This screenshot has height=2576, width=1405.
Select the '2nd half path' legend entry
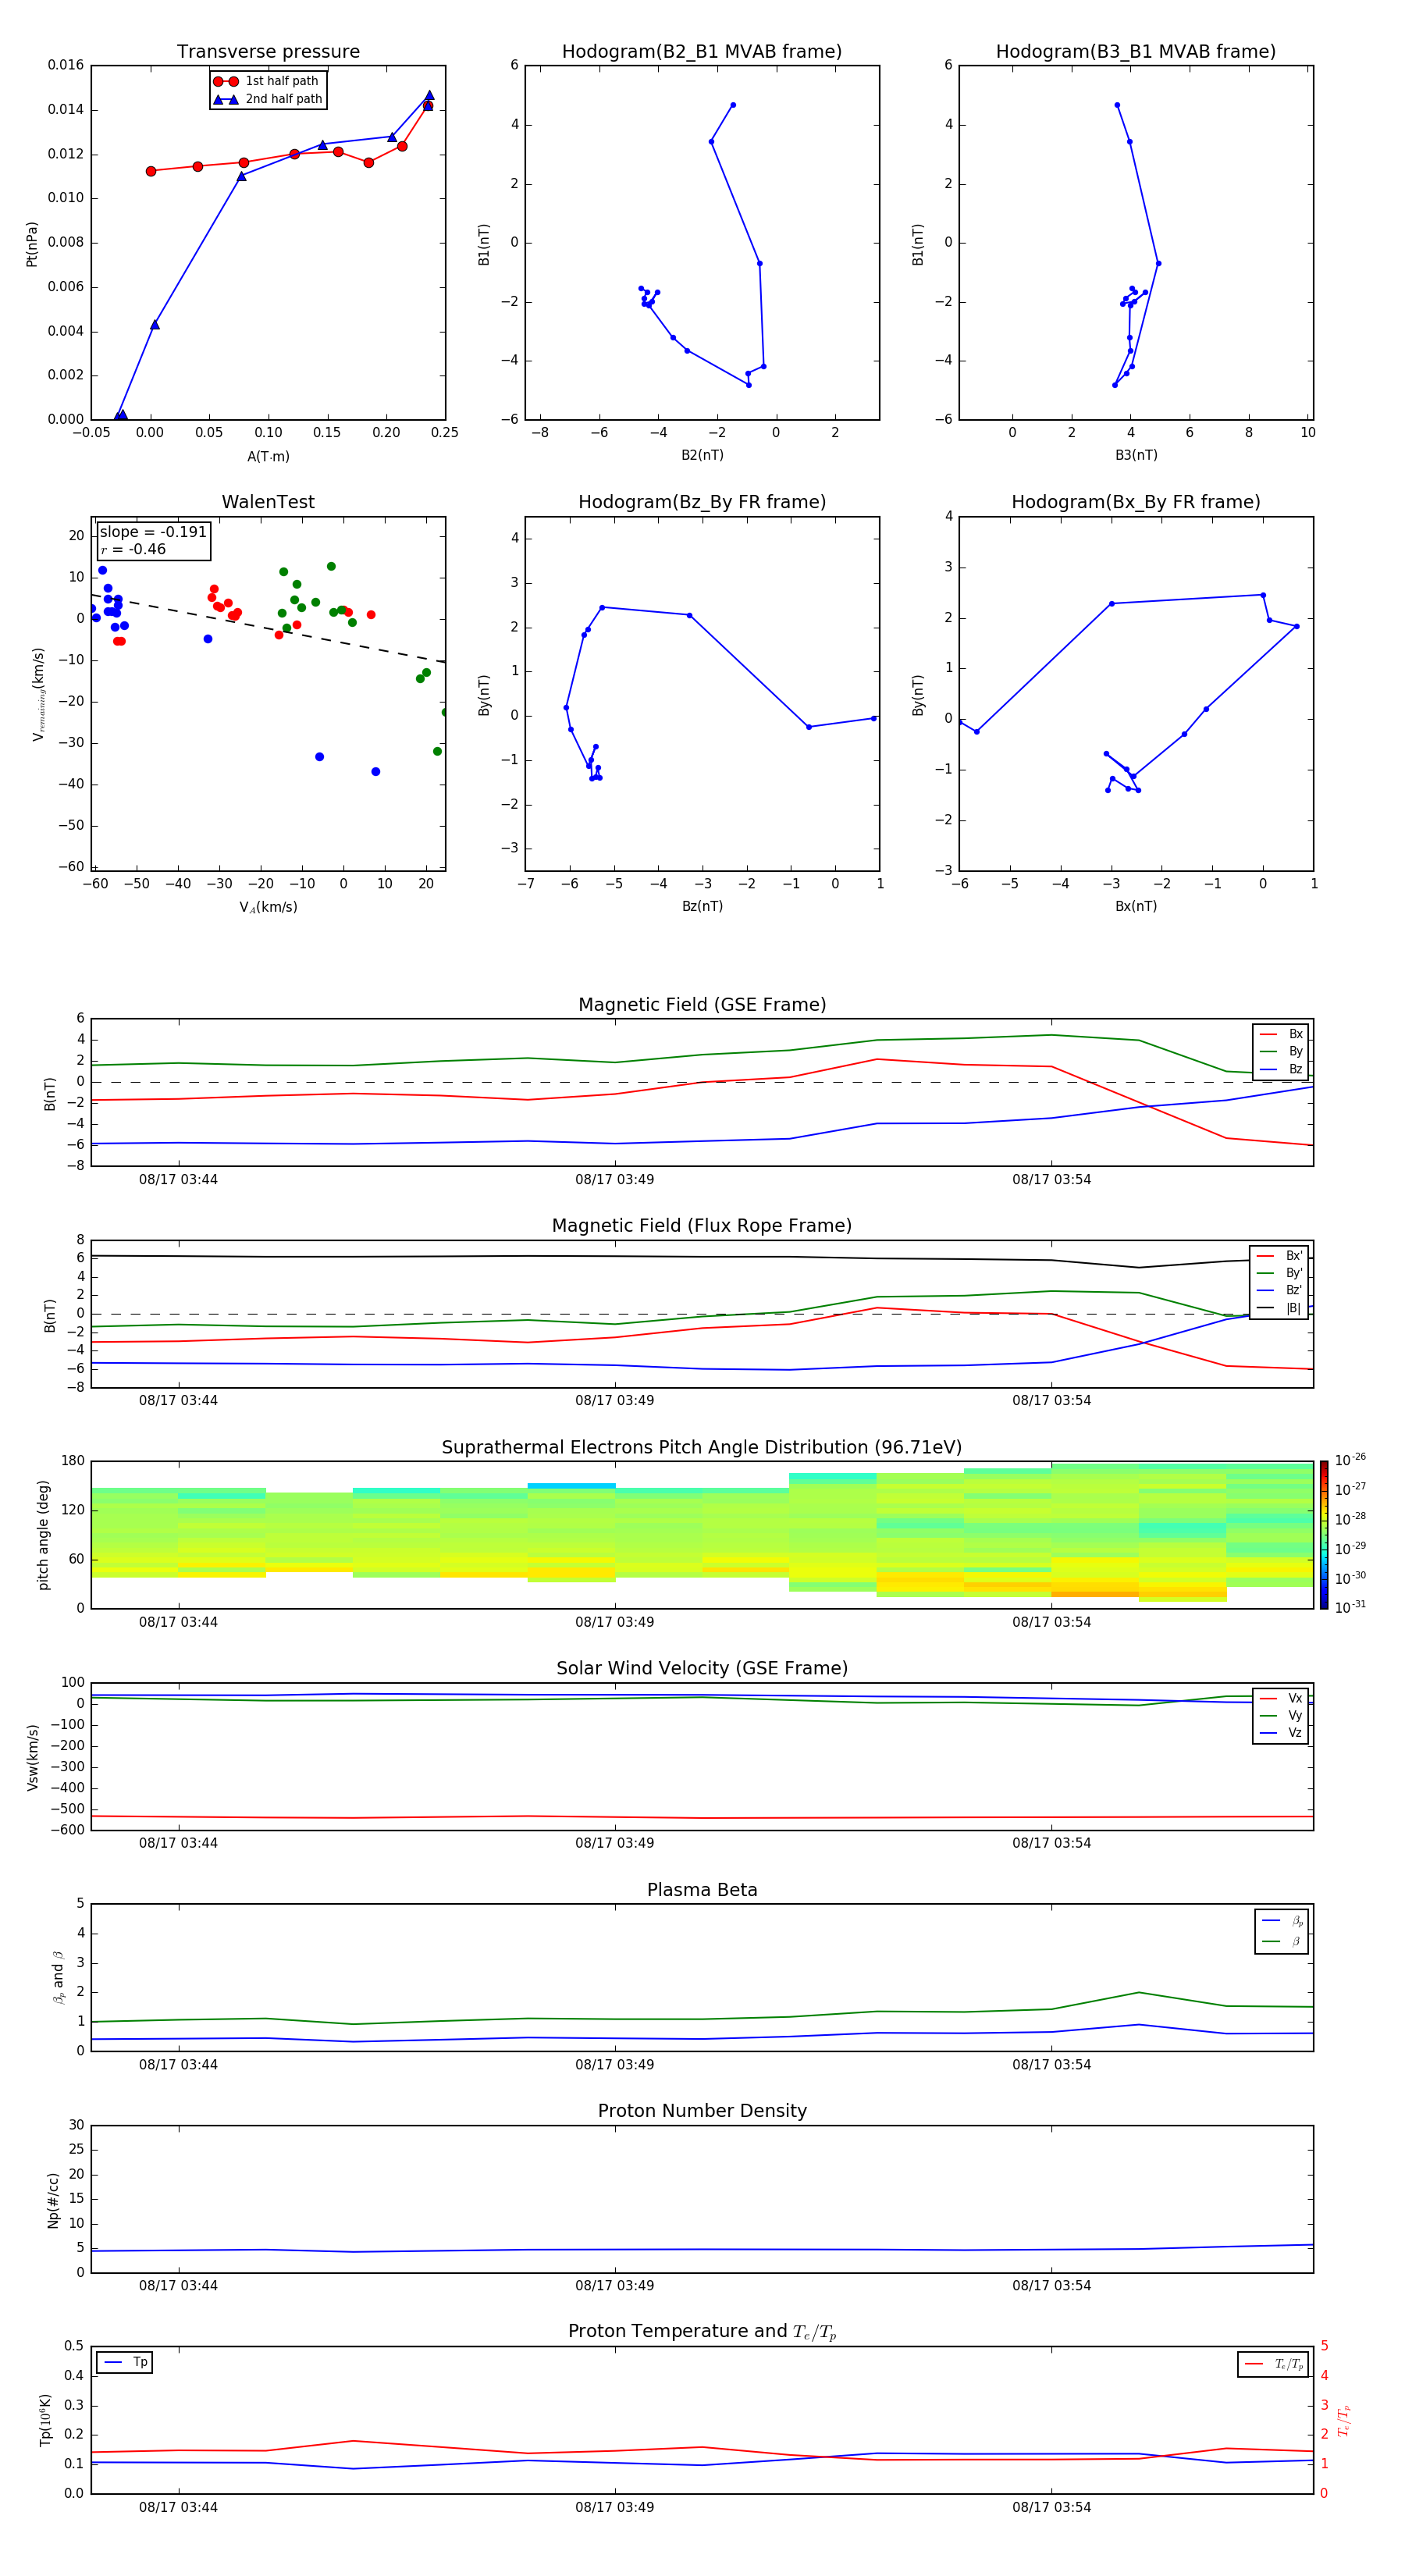click(x=267, y=99)
